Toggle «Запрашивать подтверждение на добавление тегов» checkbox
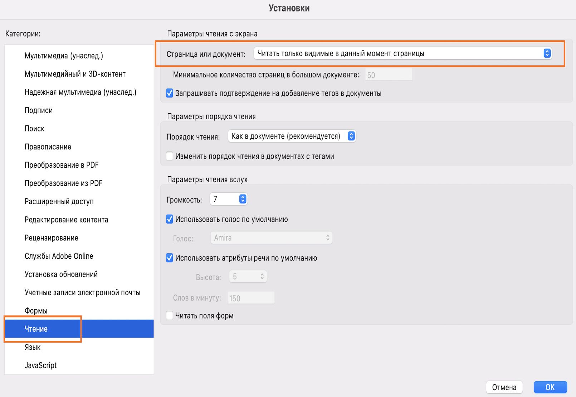The height and width of the screenshot is (397, 576). (170, 94)
